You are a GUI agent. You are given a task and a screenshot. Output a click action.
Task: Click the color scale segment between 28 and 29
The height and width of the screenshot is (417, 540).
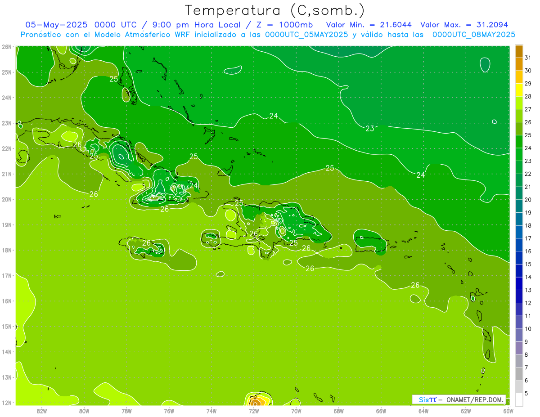click(519, 90)
